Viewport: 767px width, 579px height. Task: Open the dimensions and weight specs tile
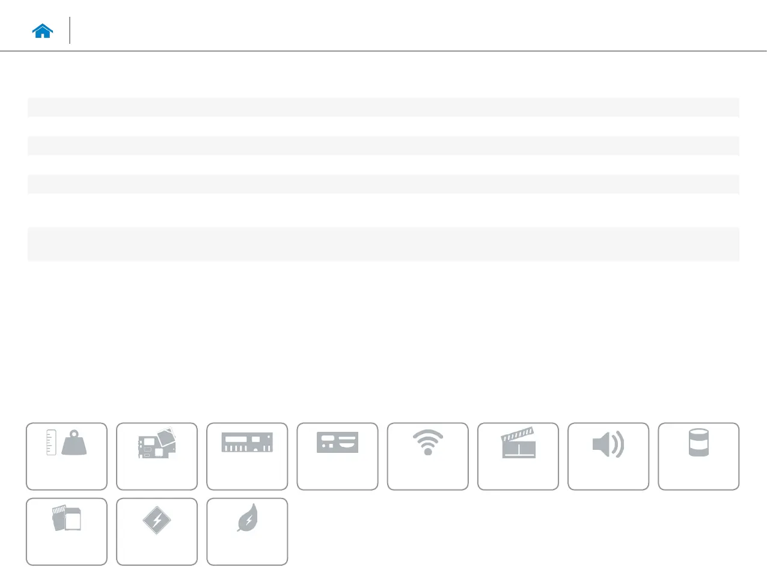click(x=67, y=456)
